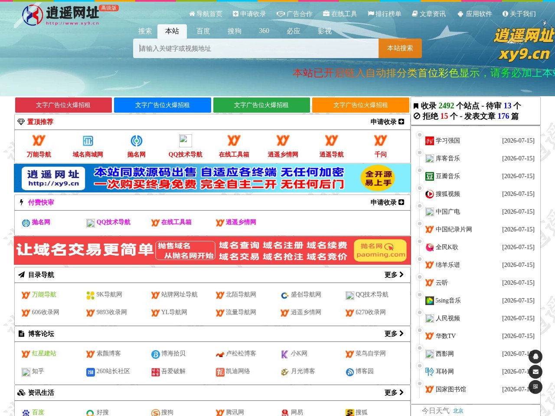
Task: Open the 域名商城网 icon tile
Action: [x=88, y=141]
